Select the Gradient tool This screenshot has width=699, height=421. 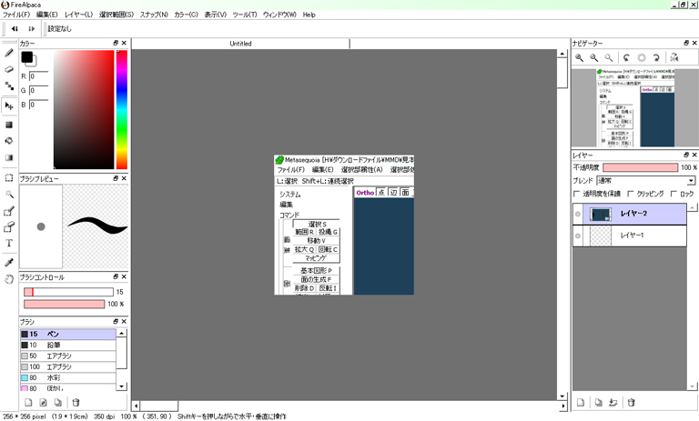tap(9, 157)
